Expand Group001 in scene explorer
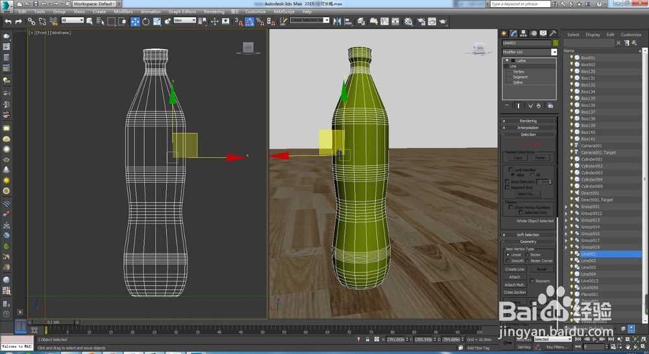 pyautogui.click(x=566, y=207)
